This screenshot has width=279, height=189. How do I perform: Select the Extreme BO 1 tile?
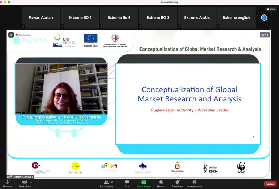coord(80,18)
